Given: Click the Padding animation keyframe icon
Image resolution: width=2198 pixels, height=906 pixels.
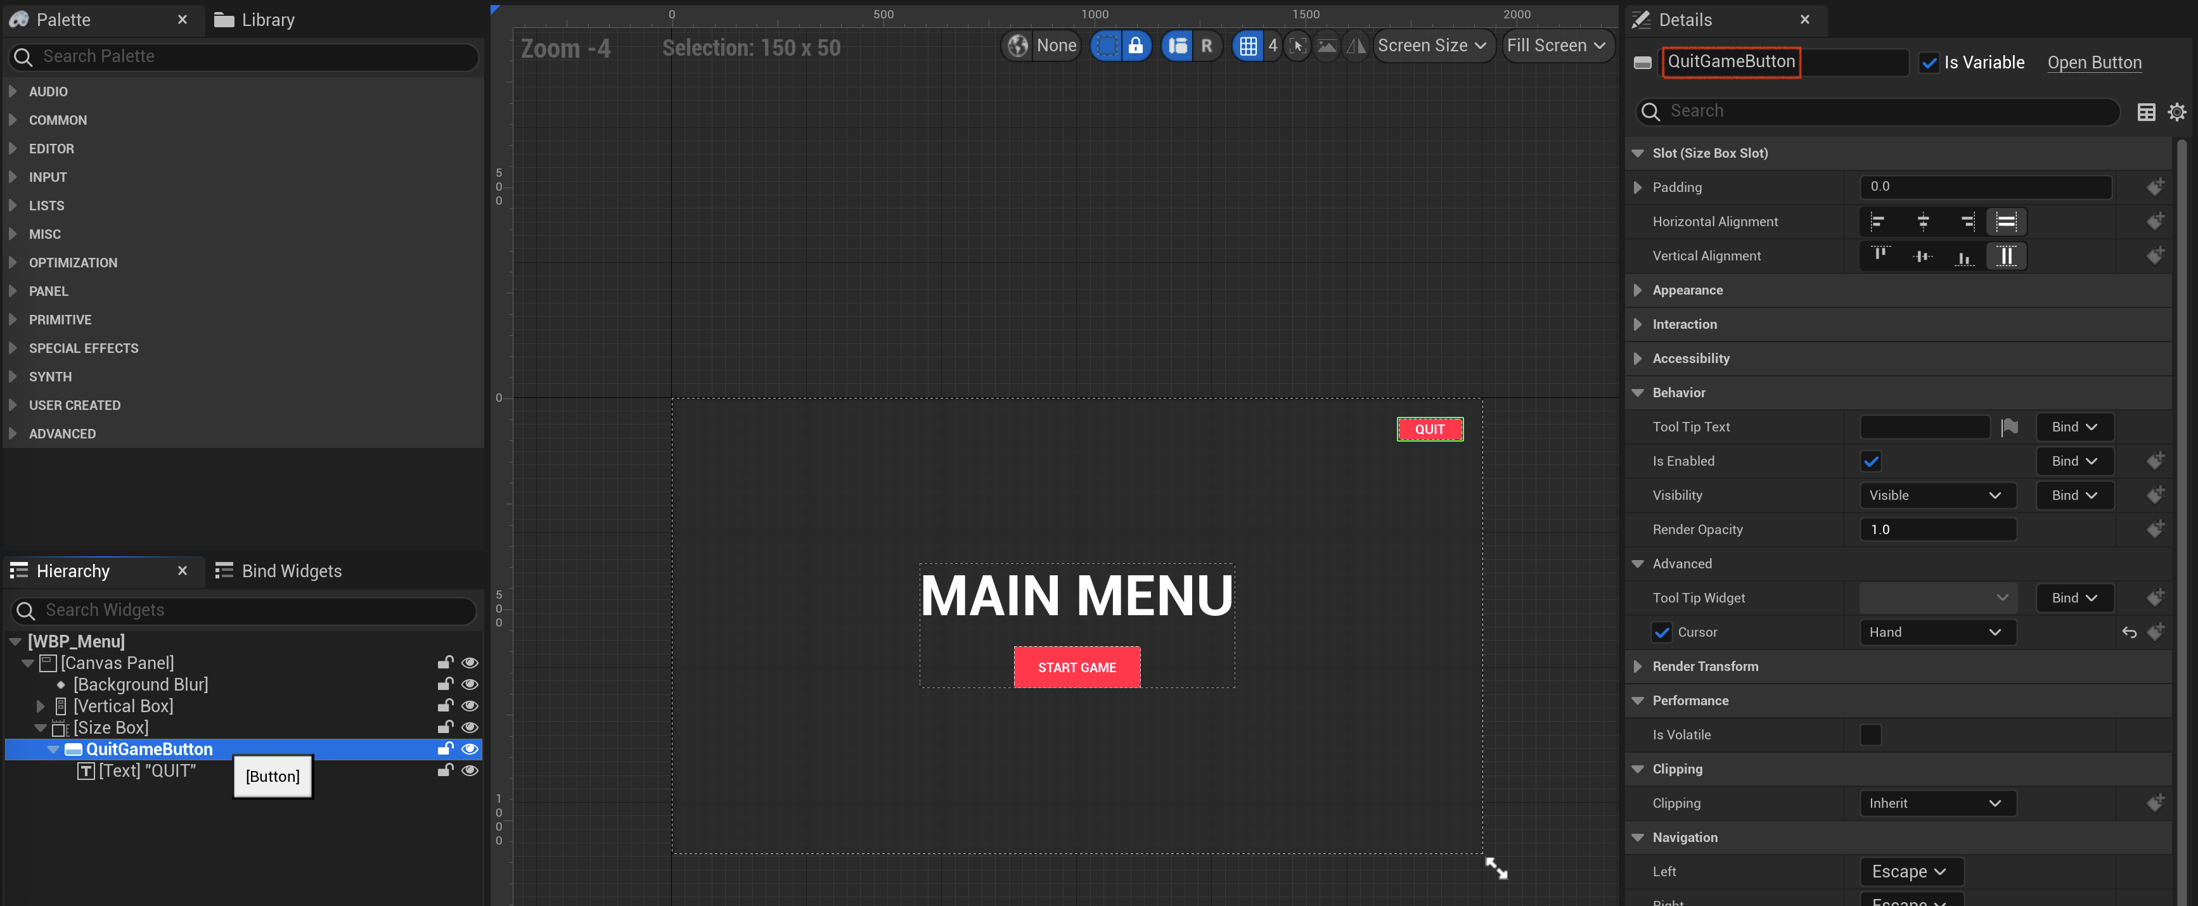Looking at the screenshot, I should click(2156, 187).
